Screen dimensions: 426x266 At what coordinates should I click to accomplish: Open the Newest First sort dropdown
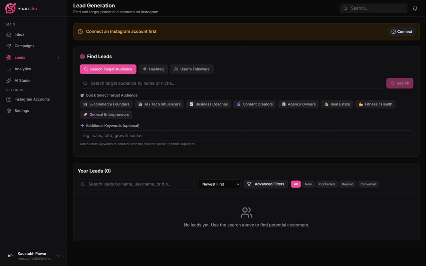pos(219,184)
